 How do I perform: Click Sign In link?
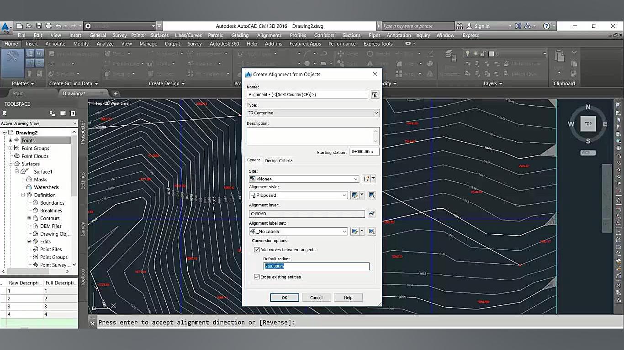(482, 26)
